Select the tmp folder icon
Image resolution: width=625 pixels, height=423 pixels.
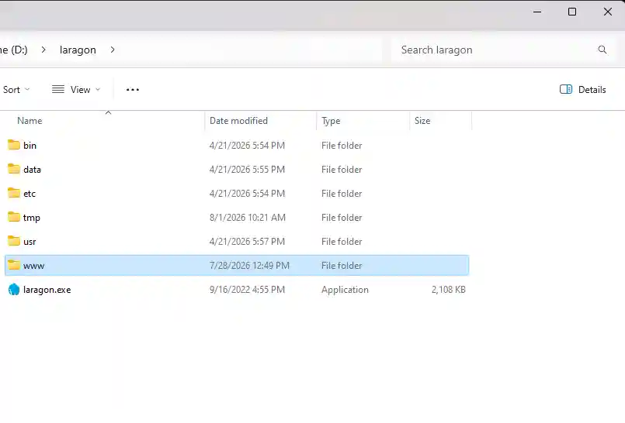pyautogui.click(x=13, y=217)
